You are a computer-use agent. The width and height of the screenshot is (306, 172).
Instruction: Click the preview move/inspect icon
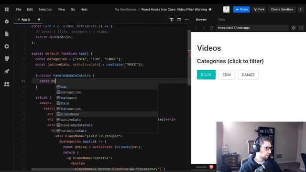[x=293, y=28]
